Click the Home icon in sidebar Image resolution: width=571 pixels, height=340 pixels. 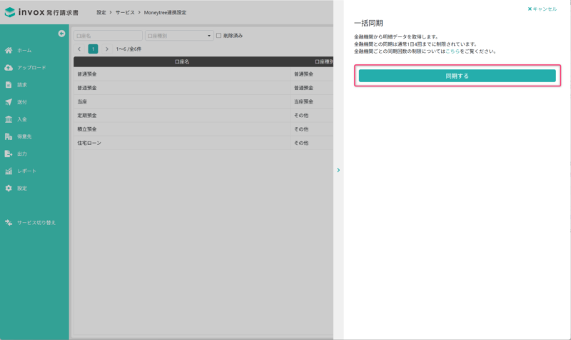tap(9, 50)
